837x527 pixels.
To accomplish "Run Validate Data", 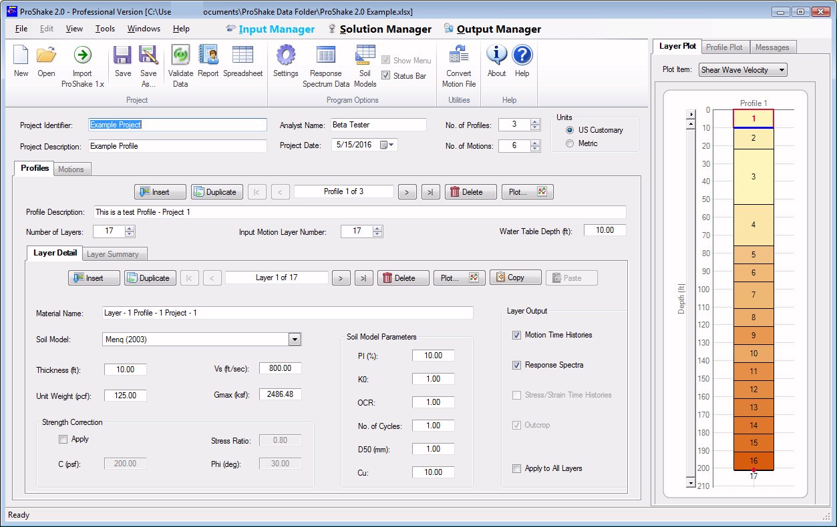I will point(180,55).
